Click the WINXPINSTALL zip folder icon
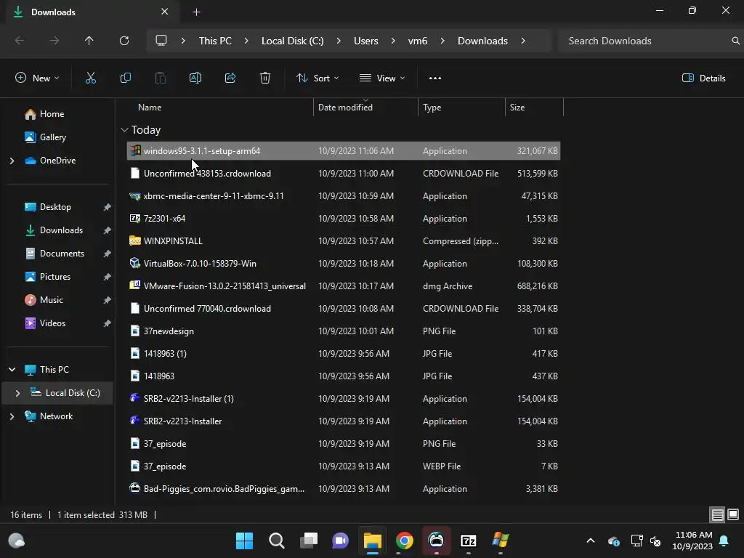 tap(135, 241)
